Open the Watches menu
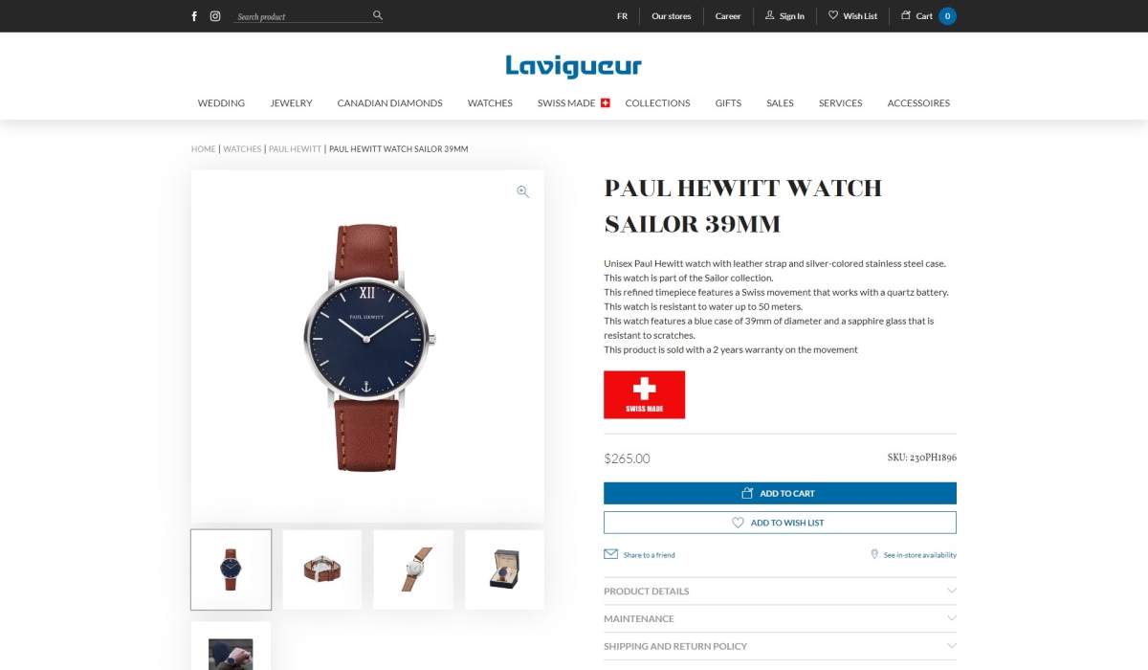 [490, 103]
